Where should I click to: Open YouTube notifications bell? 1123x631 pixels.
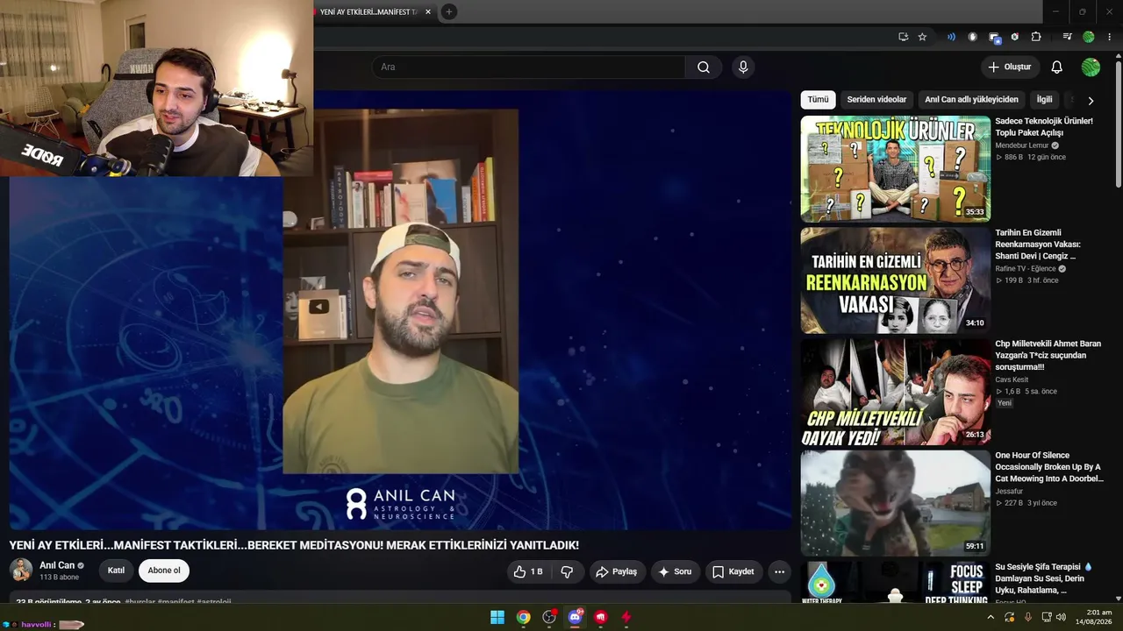point(1057,67)
